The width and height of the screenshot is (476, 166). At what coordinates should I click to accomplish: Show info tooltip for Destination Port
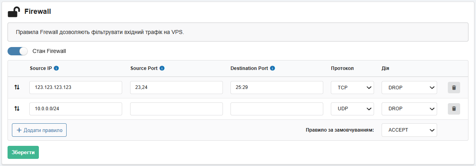(273, 68)
